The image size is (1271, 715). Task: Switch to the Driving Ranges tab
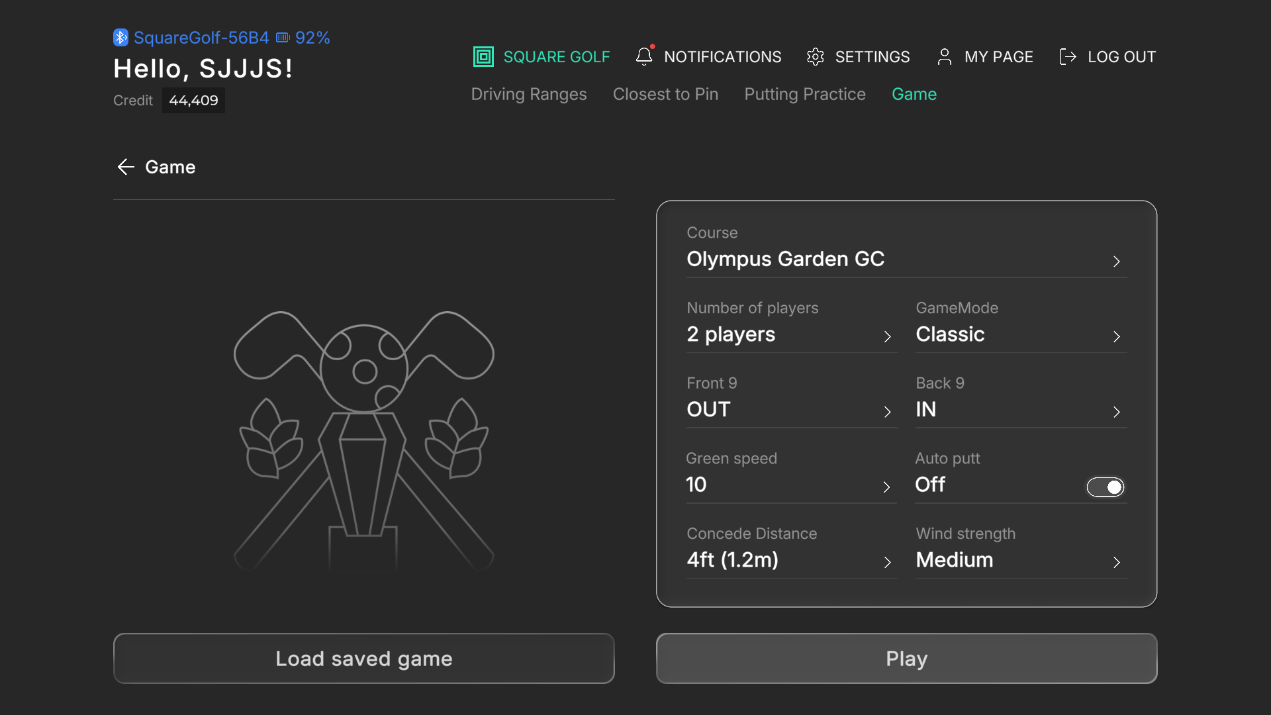point(529,95)
